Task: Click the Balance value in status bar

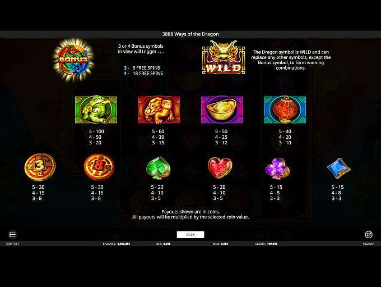Action: point(124,244)
